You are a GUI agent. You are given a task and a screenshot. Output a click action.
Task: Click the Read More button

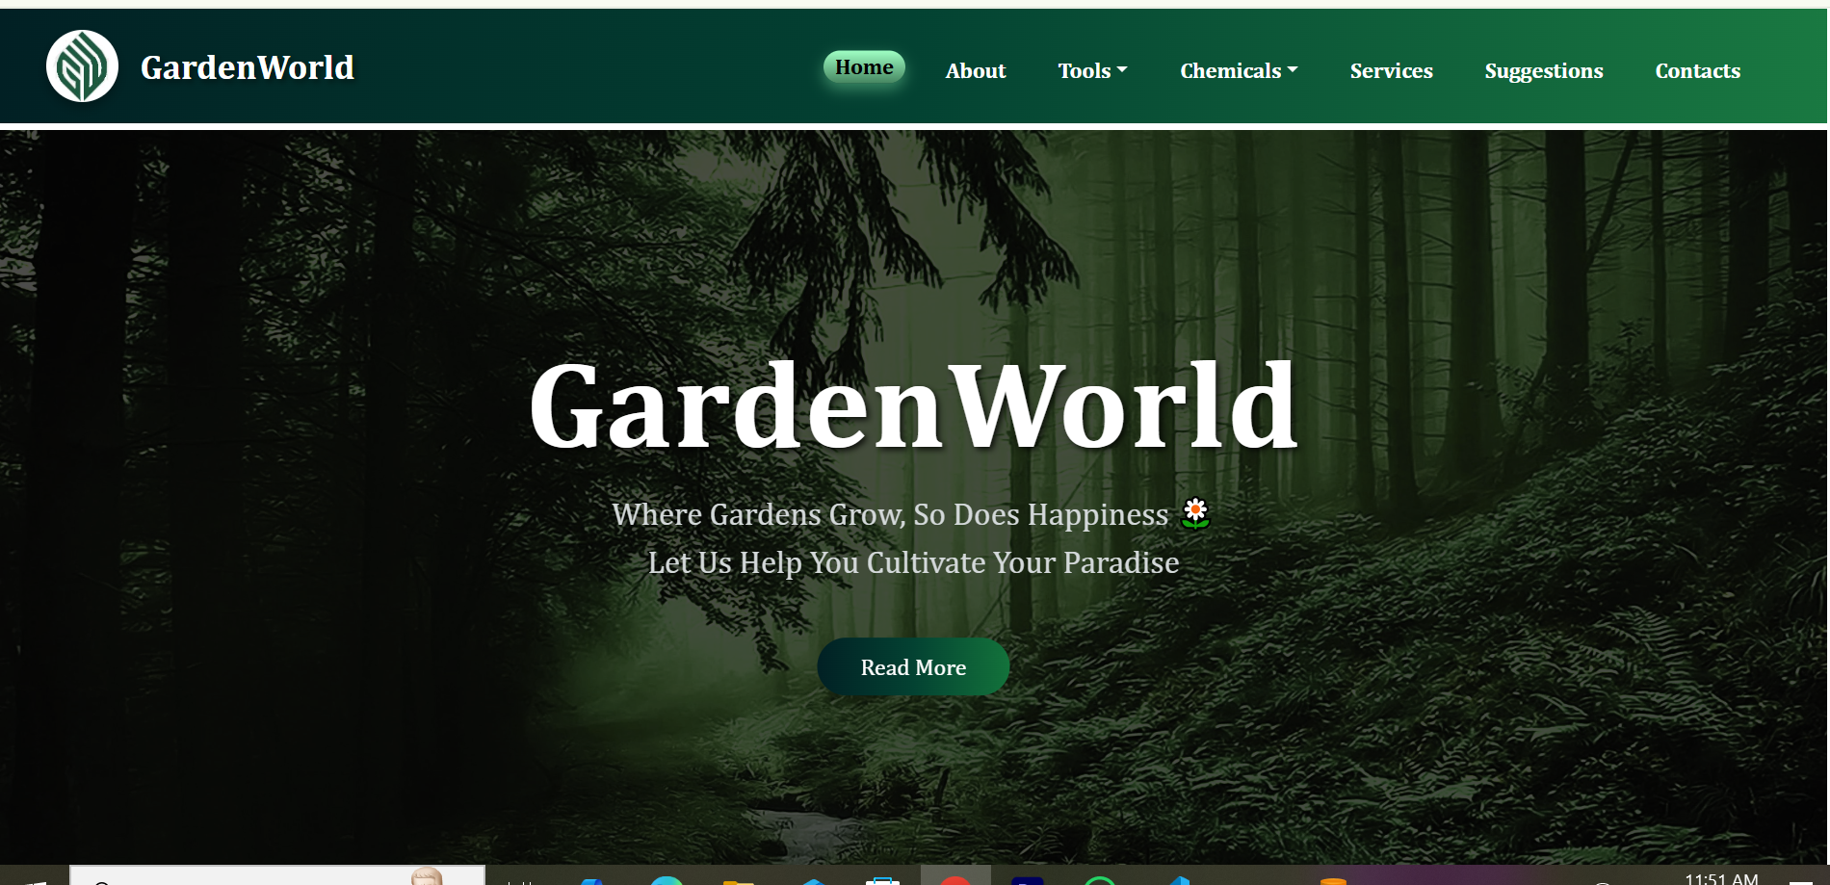(913, 666)
